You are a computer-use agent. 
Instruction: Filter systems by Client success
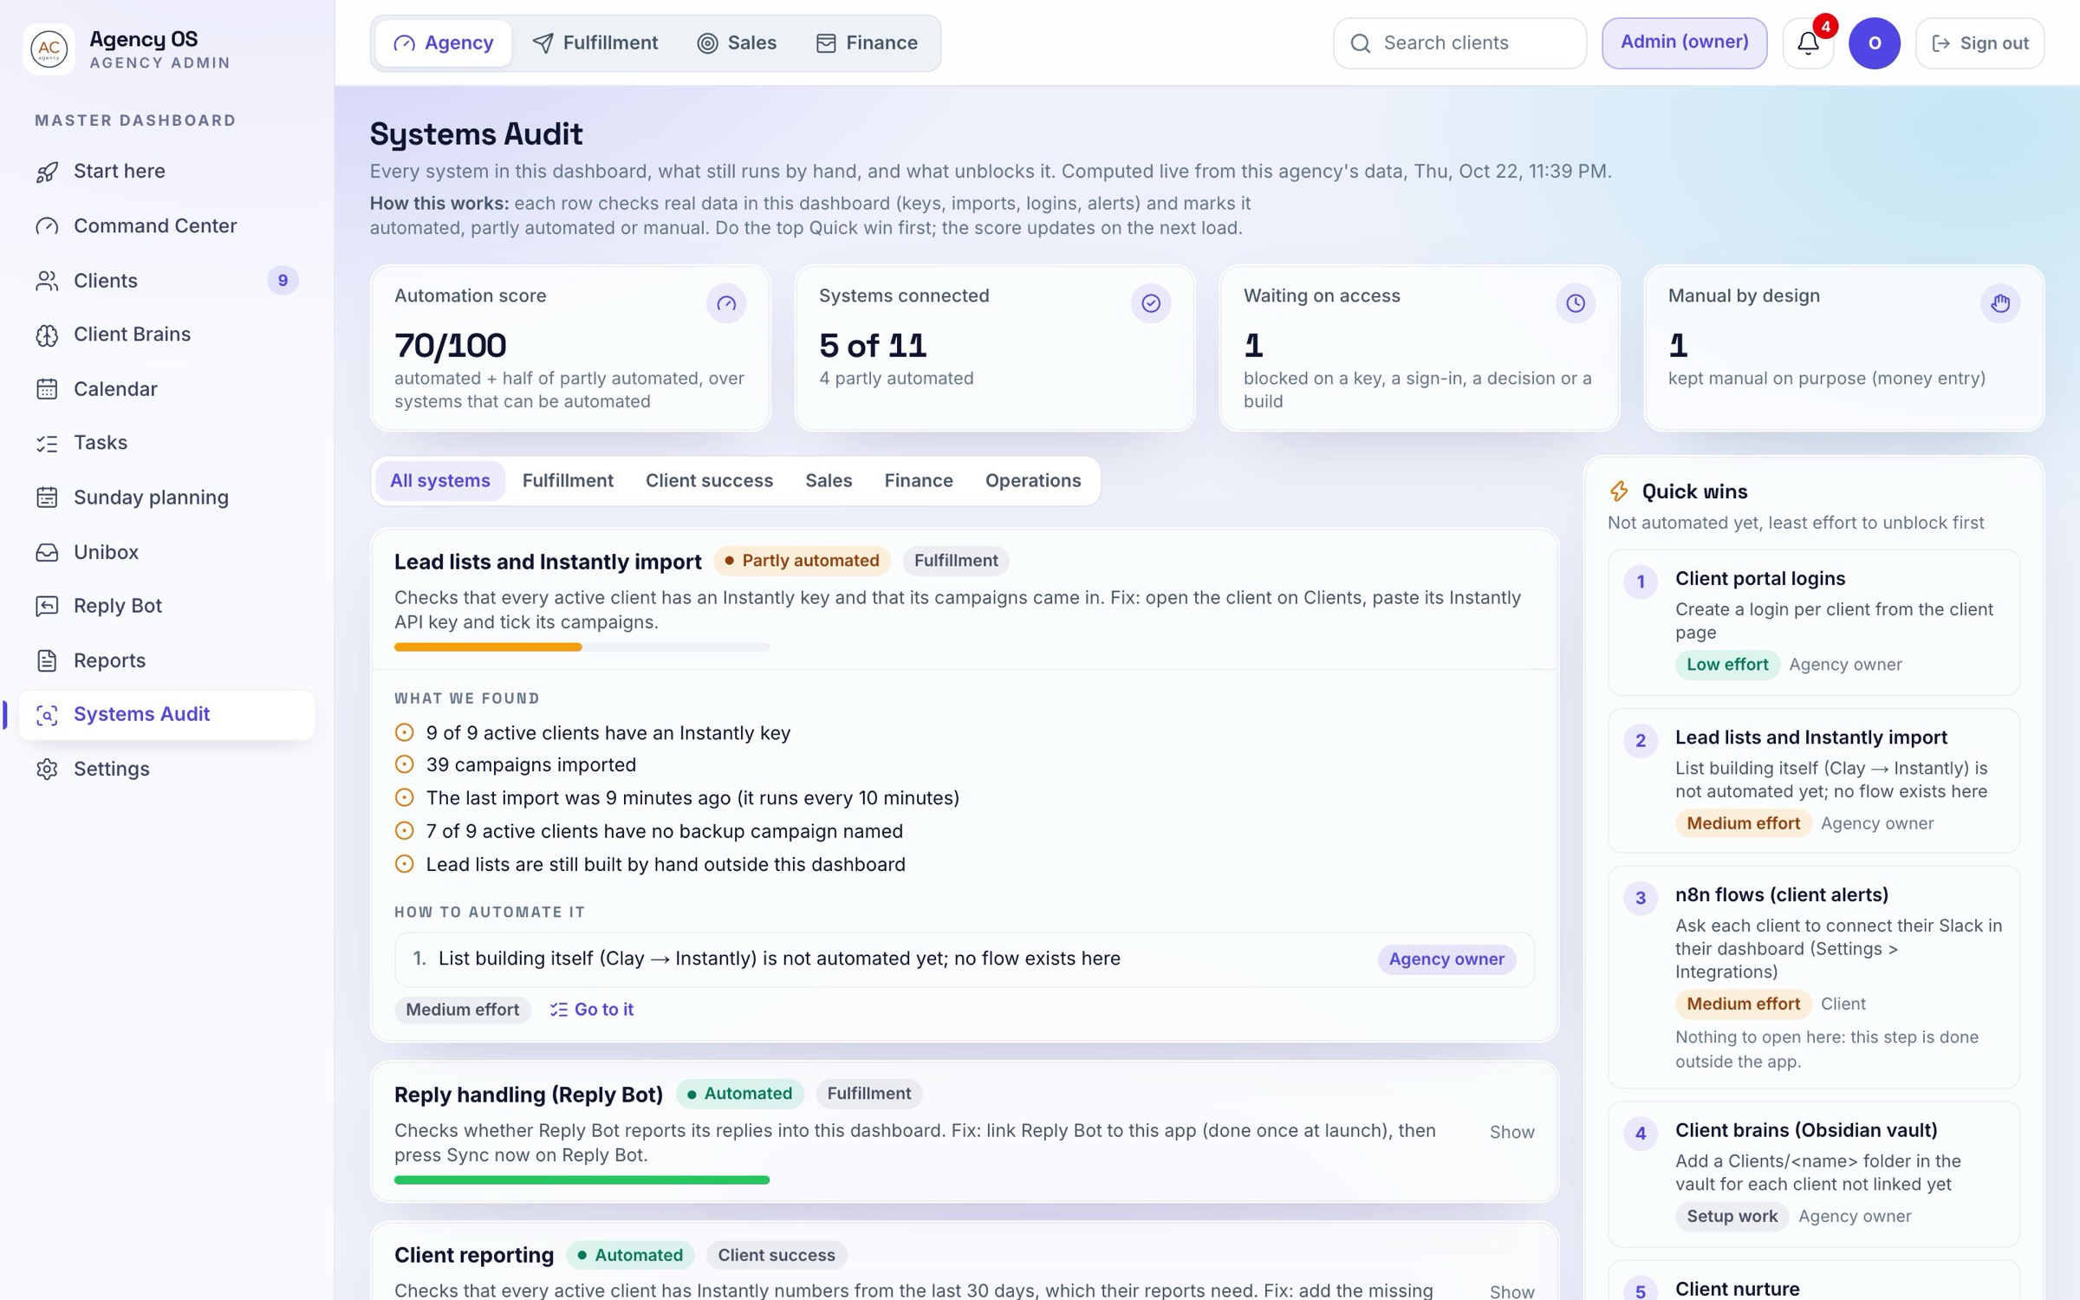tap(709, 481)
